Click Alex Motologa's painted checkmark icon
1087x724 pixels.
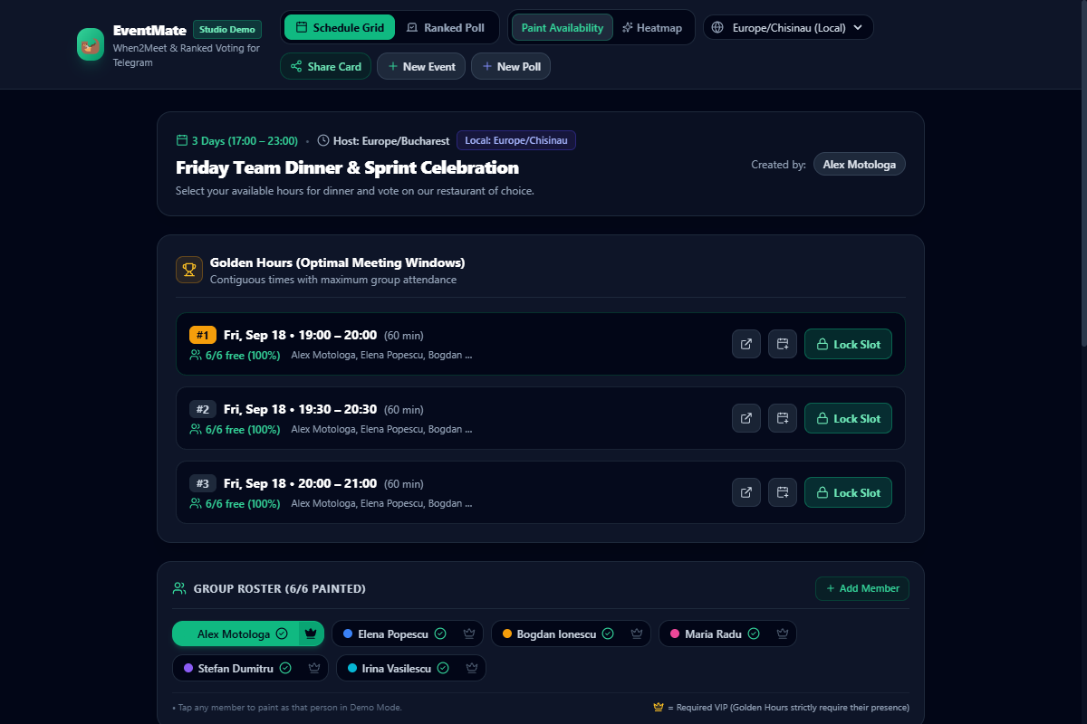pos(282,633)
